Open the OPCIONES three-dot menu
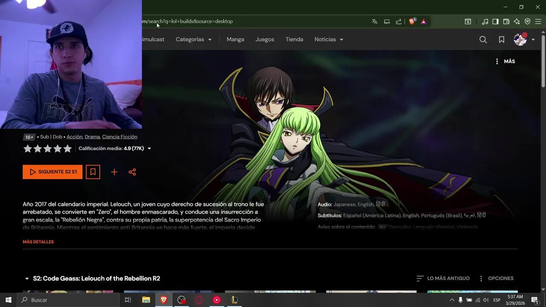Viewport: 546px width, 307px height. coord(496,278)
